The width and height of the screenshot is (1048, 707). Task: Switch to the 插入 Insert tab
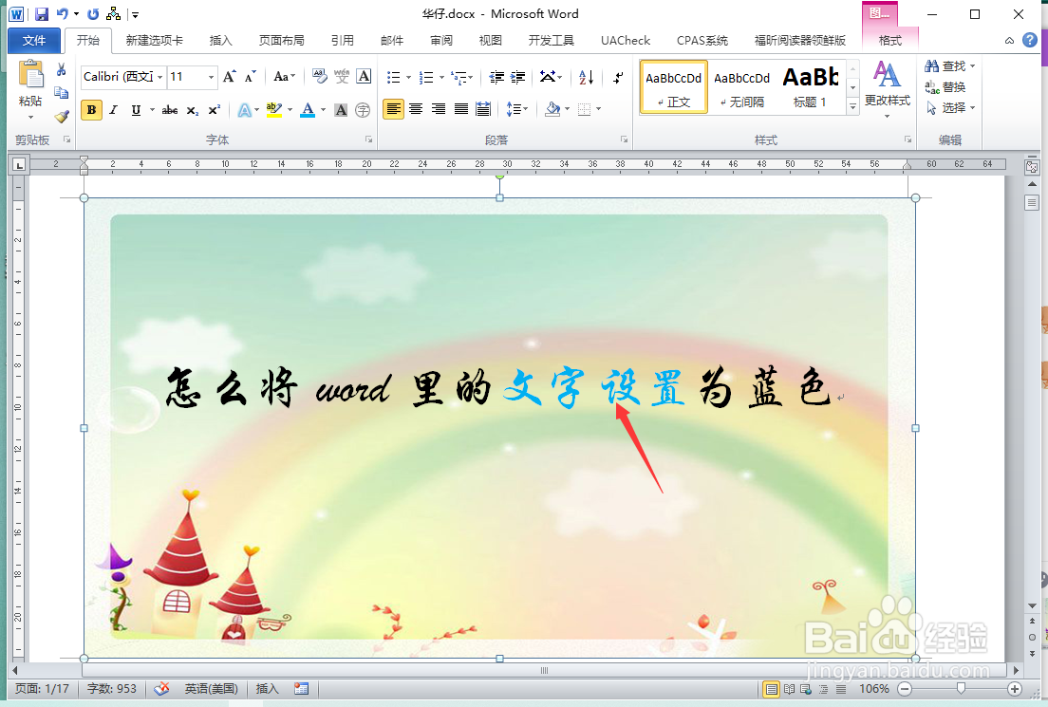pos(220,41)
